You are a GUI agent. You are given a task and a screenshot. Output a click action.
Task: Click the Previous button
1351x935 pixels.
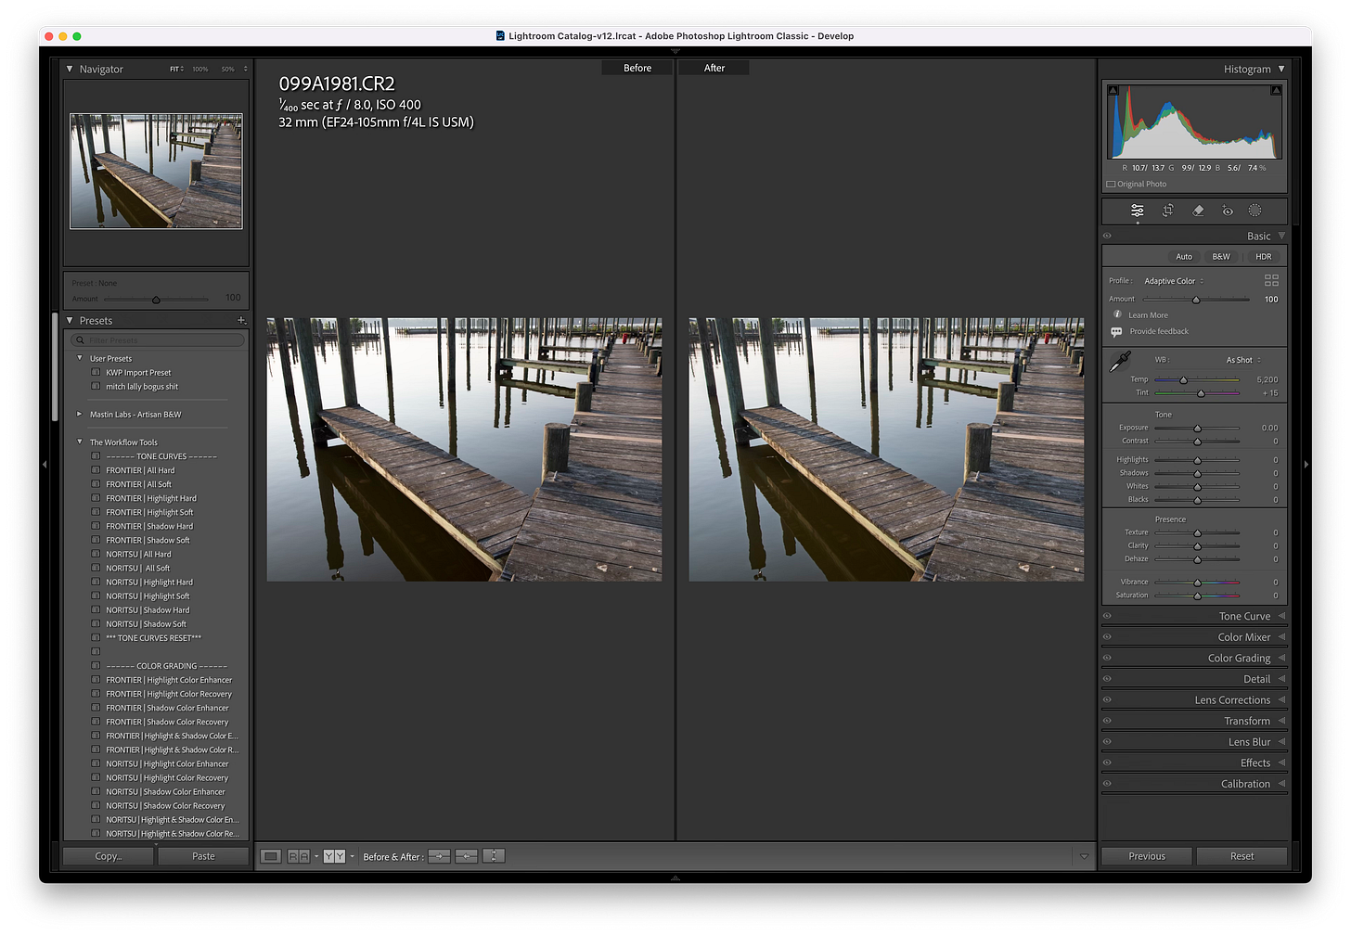click(x=1147, y=856)
